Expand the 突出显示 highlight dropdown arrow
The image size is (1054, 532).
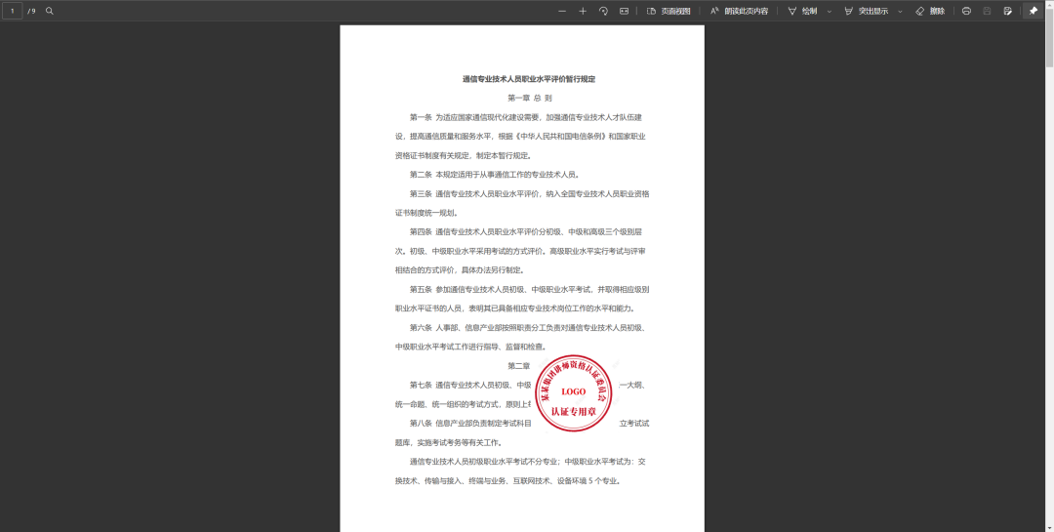click(x=900, y=12)
